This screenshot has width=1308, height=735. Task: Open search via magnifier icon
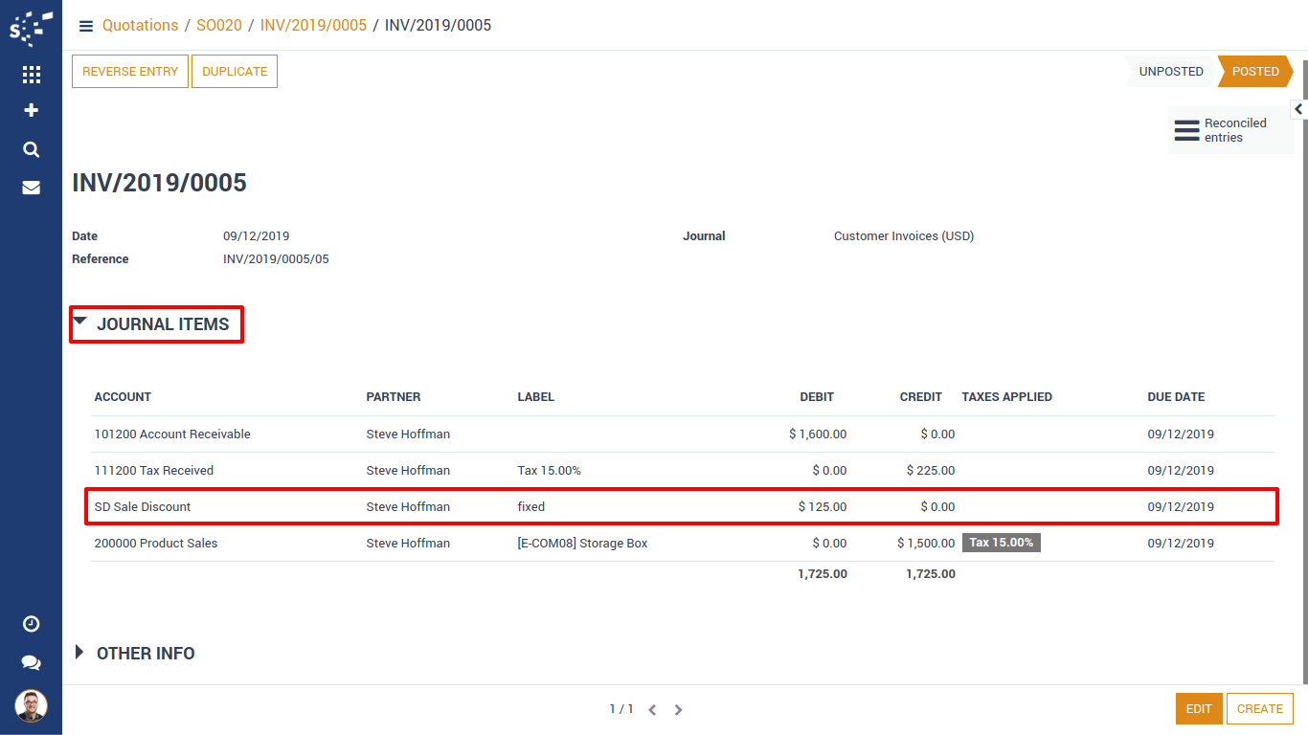pos(31,149)
